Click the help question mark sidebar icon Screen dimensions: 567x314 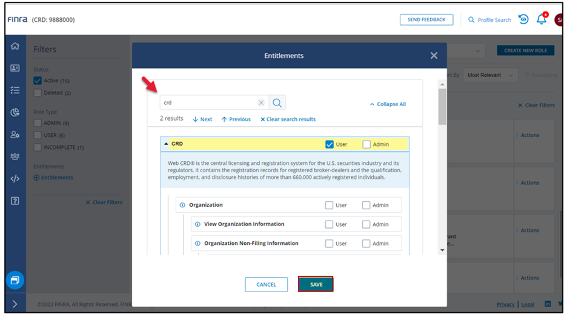[15, 201]
